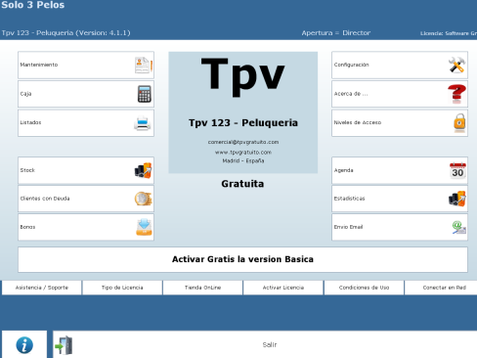Click the 'Gratuita' license text
477x358 pixels.
coord(242,184)
